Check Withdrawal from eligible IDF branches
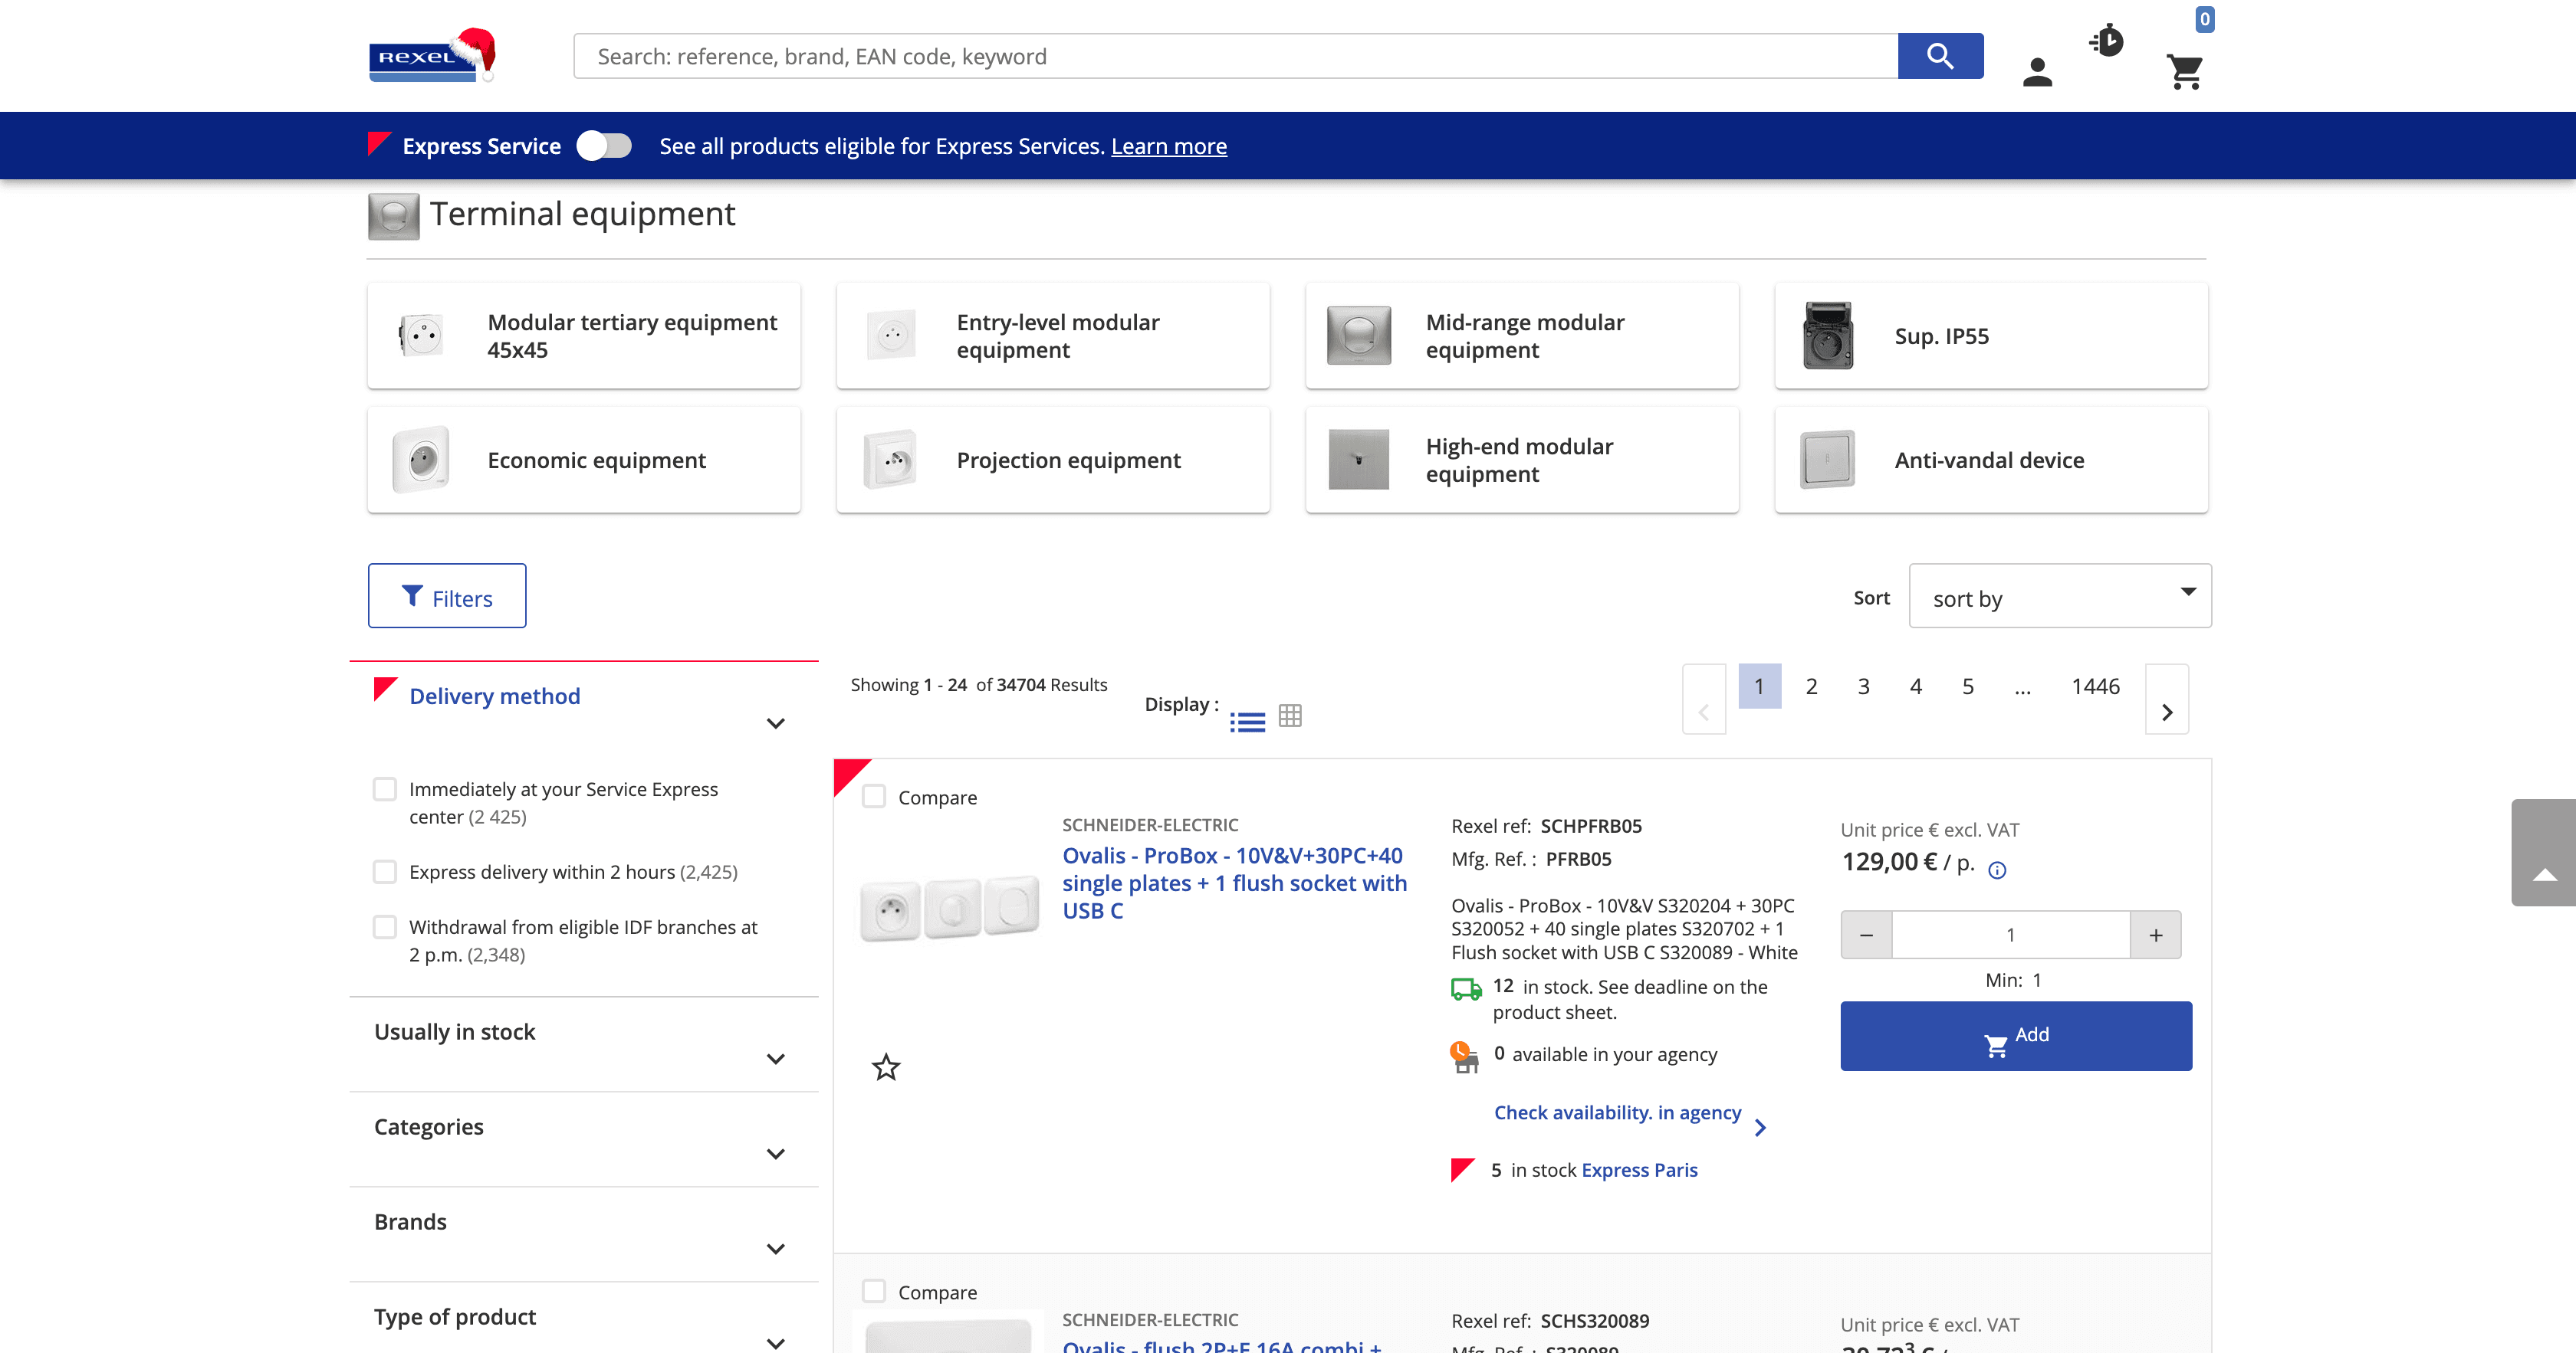Viewport: 2576px width, 1353px height. coord(385,927)
